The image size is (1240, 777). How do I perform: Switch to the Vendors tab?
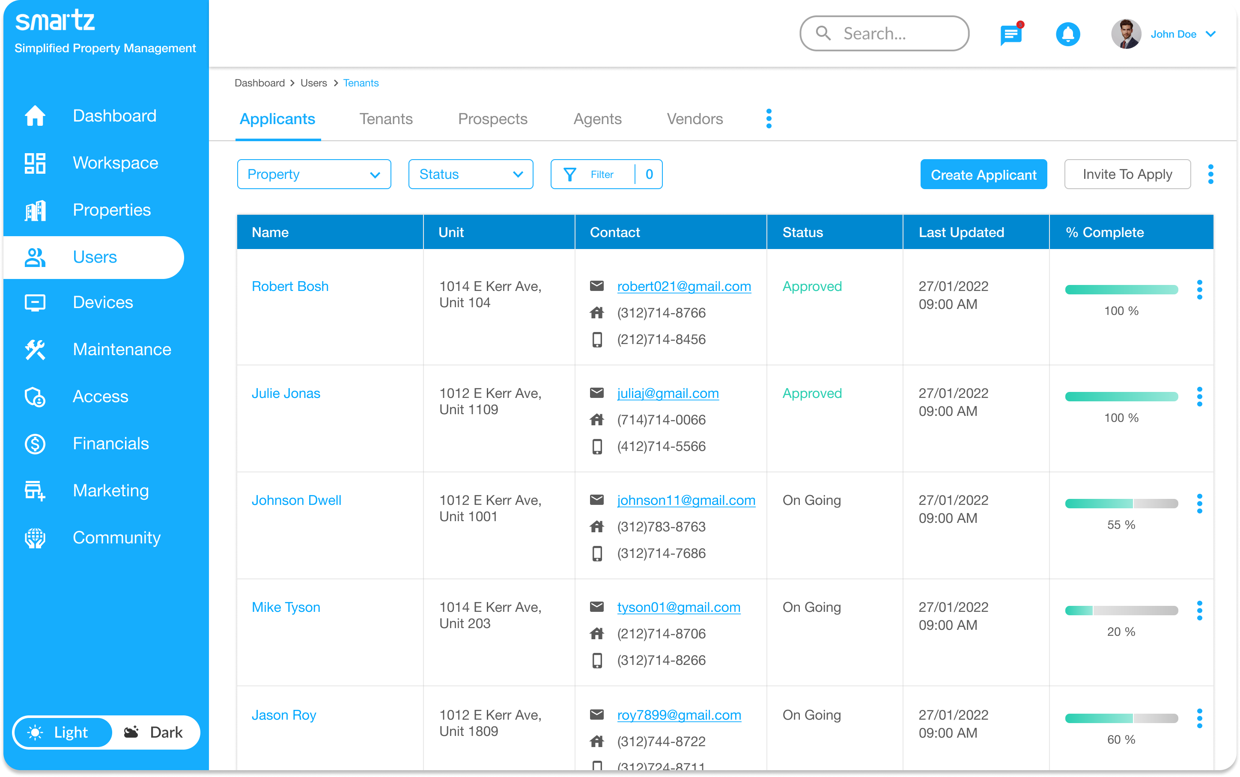(x=695, y=119)
